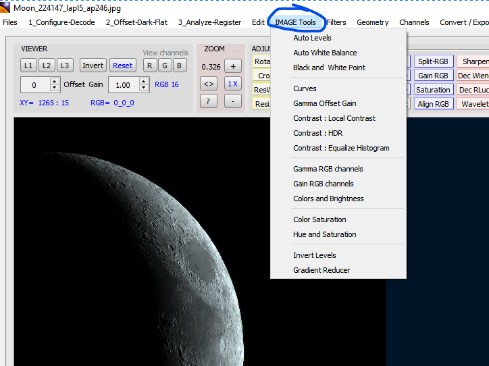Increase the Offset value with up arrow

(x=55, y=81)
